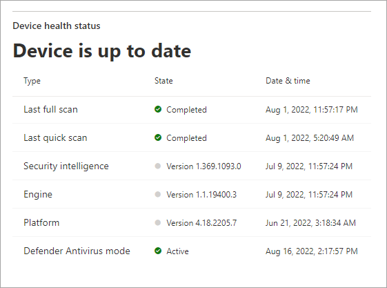Viewport: 387px width, 288px height.
Task: Sort by the Date & time column header
Action: click(x=288, y=81)
